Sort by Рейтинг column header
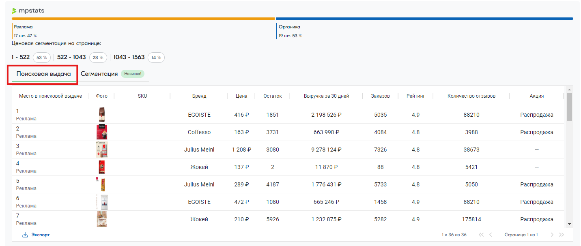 (x=415, y=96)
